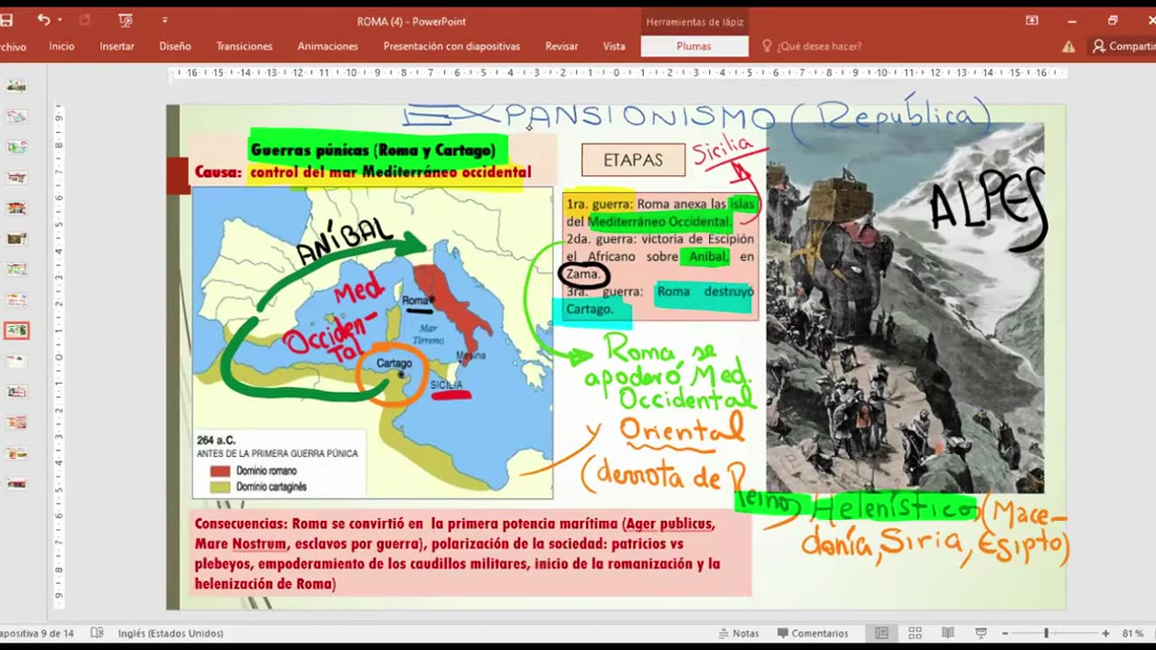Switch to the Inicio tab
The image size is (1156, 650).
[61, 46]
